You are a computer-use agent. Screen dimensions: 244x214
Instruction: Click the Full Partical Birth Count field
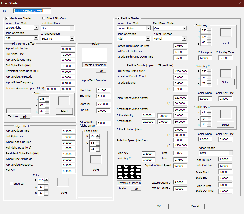click(180, 71)
